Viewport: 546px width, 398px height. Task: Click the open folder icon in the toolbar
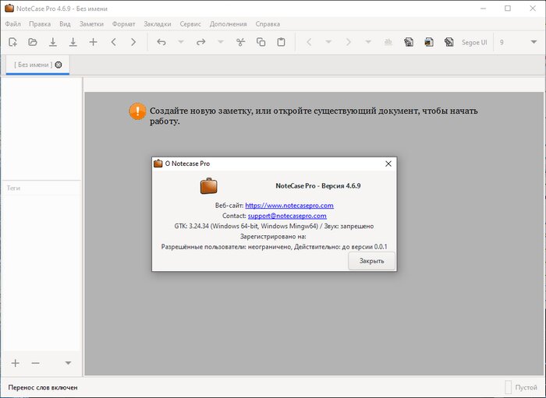[33, 42]
